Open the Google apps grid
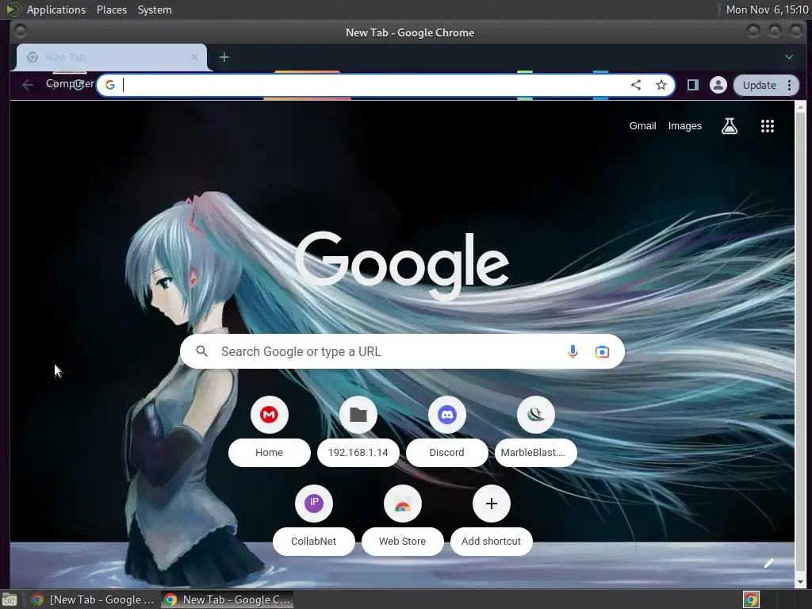 (767, 126)
